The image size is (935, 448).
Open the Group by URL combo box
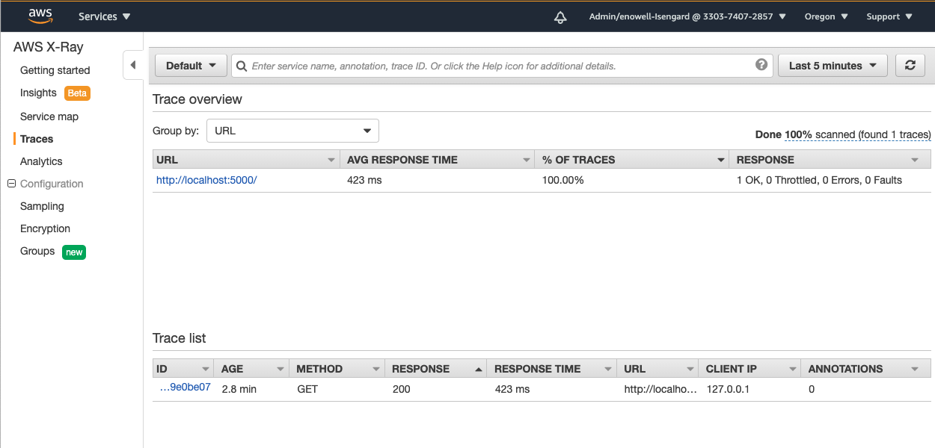pyautogui.click(x=292, y=131)
